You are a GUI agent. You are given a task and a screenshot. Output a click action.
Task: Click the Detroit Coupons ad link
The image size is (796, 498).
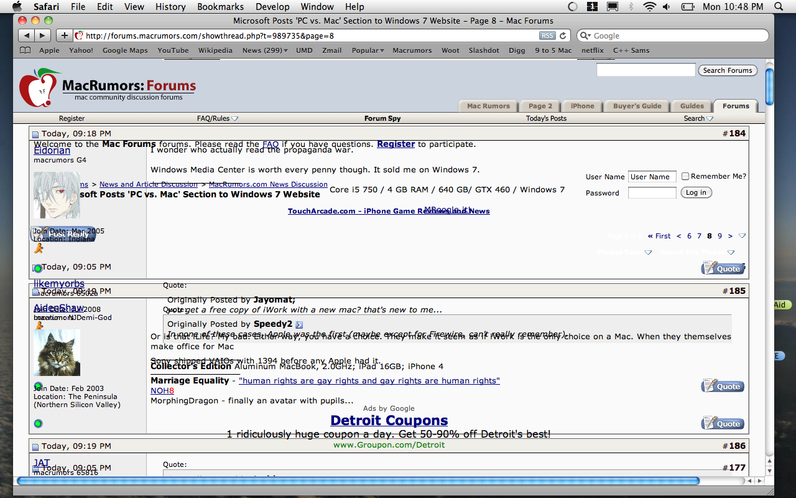pos(389,420)
